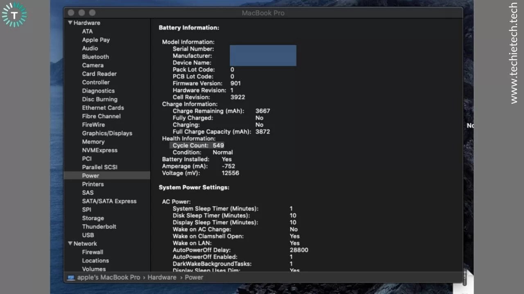Screen dimensions: 524x294
Task: Click the Wake on LAN row label
Action: click(x=193, y=243)
